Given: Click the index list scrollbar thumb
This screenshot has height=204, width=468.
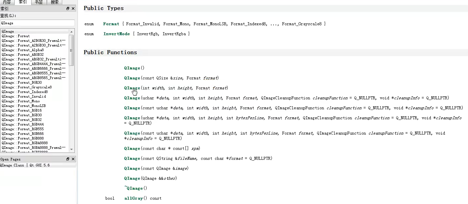Looking at the screenshot, I should coord(71,50).
